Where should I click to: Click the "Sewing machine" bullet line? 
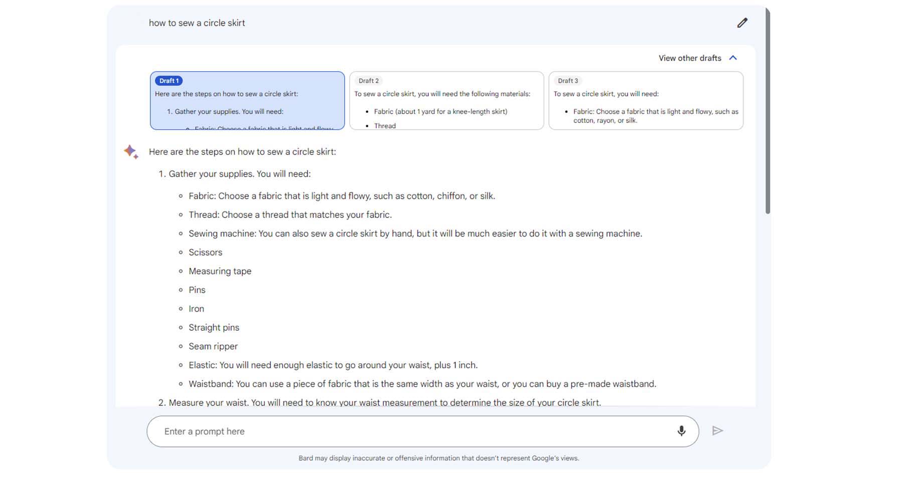(415, 233)
